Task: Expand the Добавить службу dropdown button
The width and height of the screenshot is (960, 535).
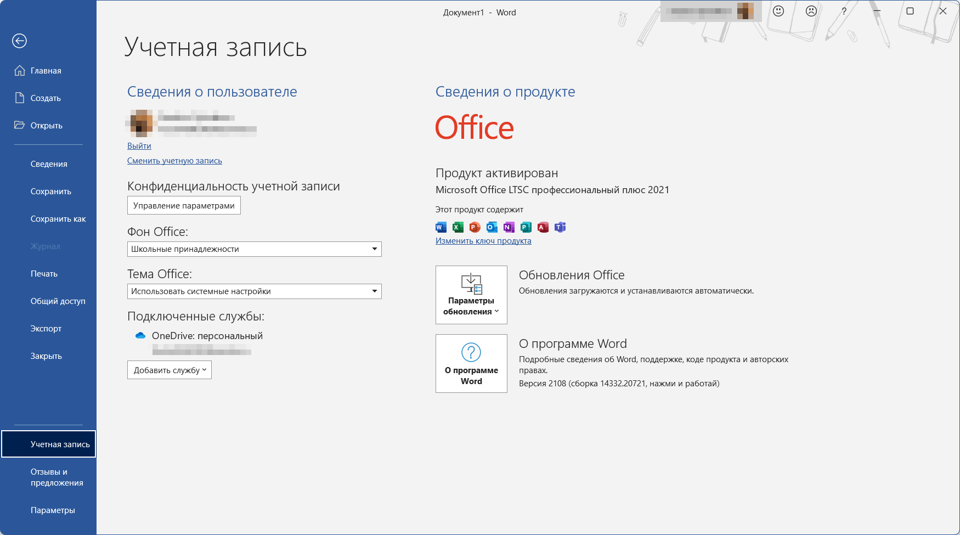Action: coord(170,370)
